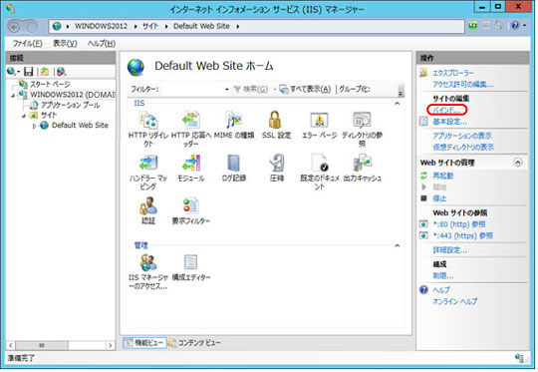Click the オンライン ヘルプ link
The height and width of the screenshot is (372, 538).
coord(454,301)
